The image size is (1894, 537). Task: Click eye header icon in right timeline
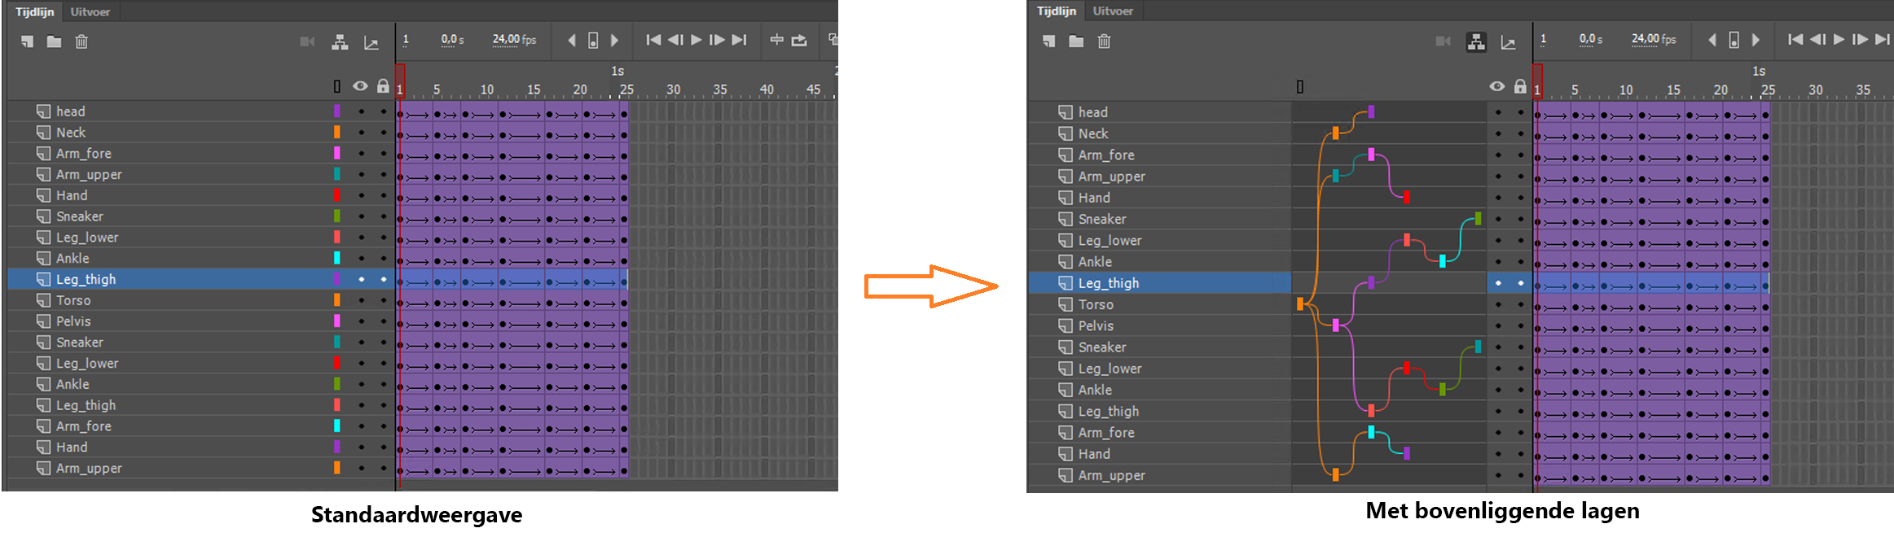point(1497,86)
